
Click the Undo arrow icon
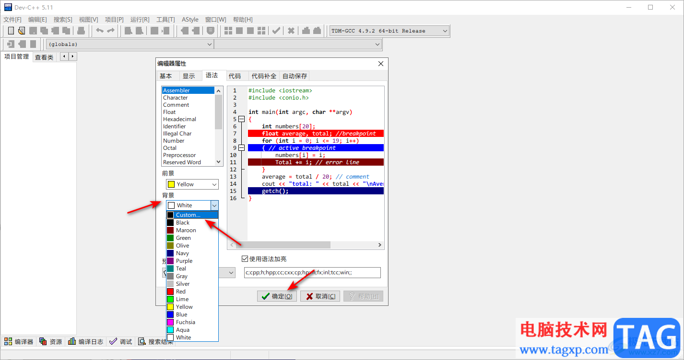[x=100, y=31]
